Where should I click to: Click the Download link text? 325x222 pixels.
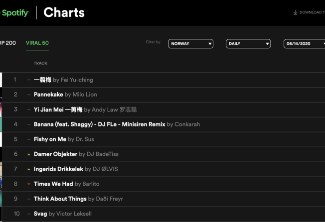click(312, 12)
